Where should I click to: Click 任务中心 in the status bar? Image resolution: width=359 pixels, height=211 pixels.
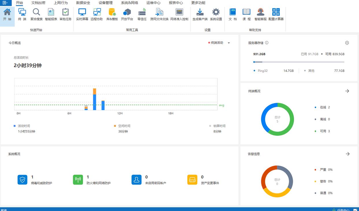[x=343, y=210]
